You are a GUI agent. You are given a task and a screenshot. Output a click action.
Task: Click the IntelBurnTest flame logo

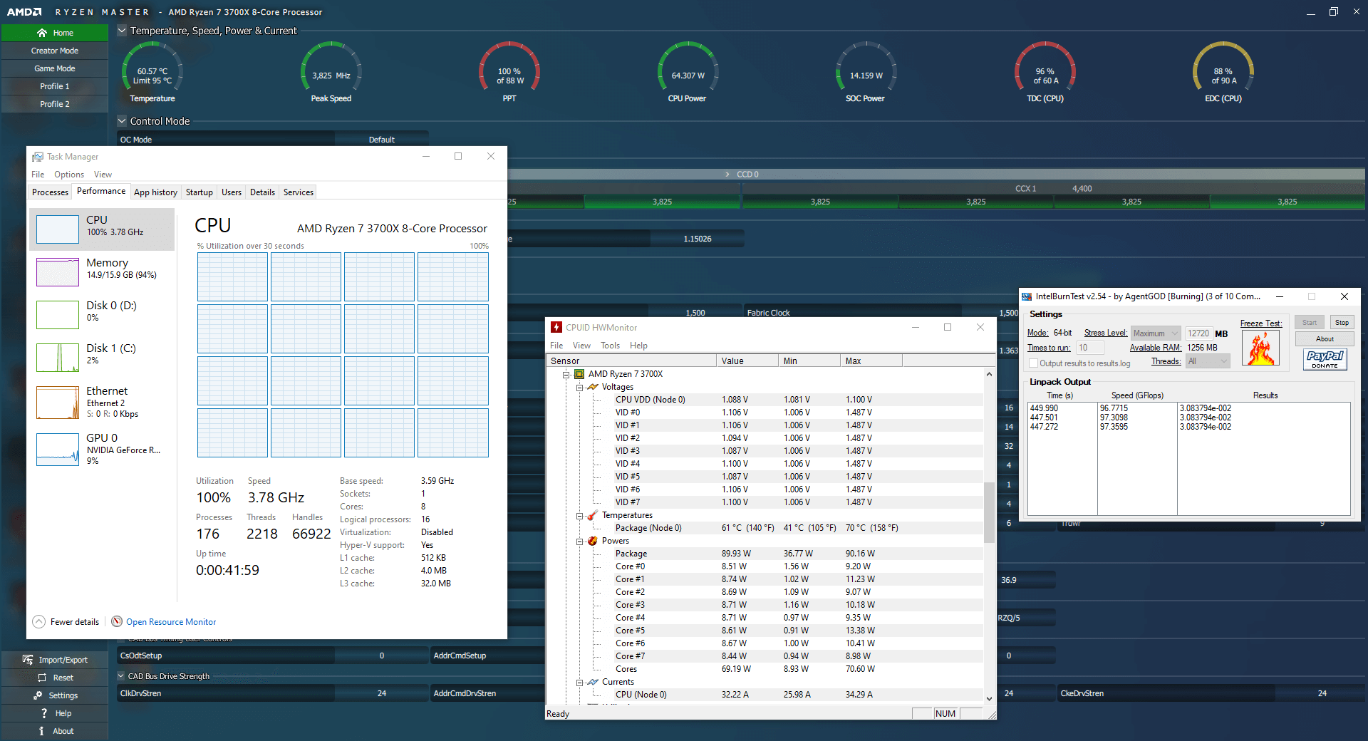pyautogui.click(x=1260, y=348)
